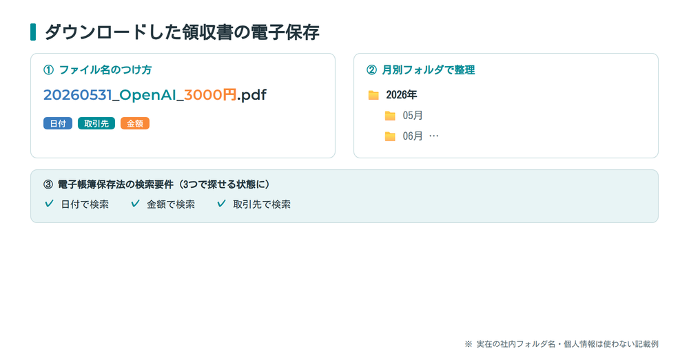689x360 pixels.
Task: Click the checkmark beside 取引先で検索
Action: (x=221, y=204)
